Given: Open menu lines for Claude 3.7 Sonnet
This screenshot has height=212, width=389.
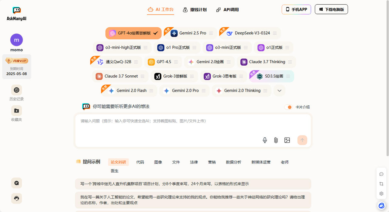Looking at the screenshot, I should click(x=143, y=76).
